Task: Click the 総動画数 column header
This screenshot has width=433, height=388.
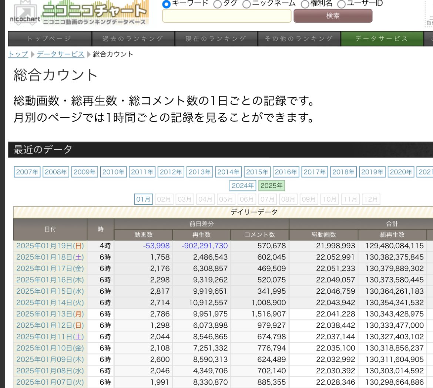Action: coord(324,235)
